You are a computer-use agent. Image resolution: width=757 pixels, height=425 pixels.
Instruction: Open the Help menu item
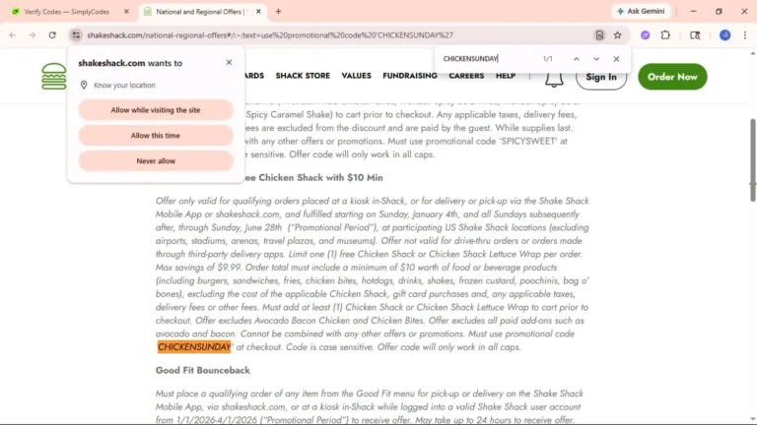tap(506, 76)
